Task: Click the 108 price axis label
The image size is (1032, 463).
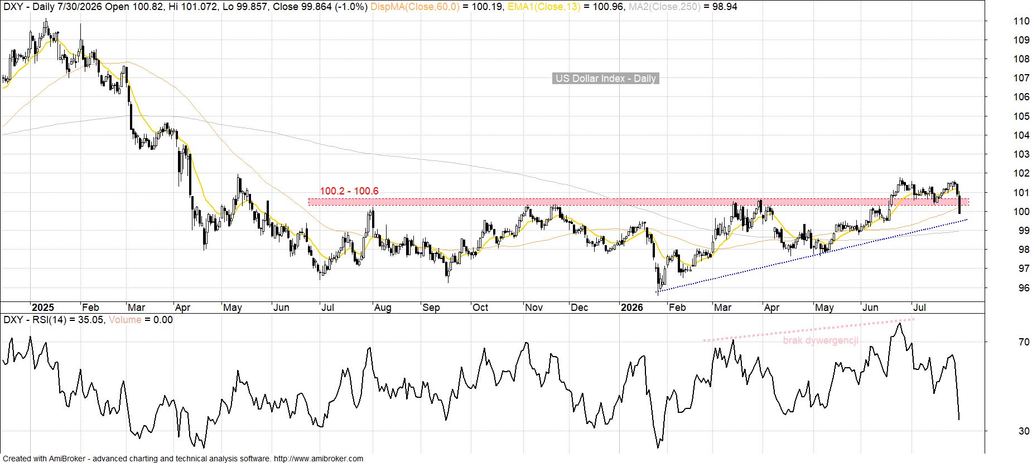Action: click(1021, 59)
